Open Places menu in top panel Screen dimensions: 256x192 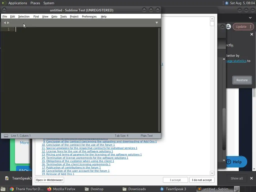click(35, 3)
